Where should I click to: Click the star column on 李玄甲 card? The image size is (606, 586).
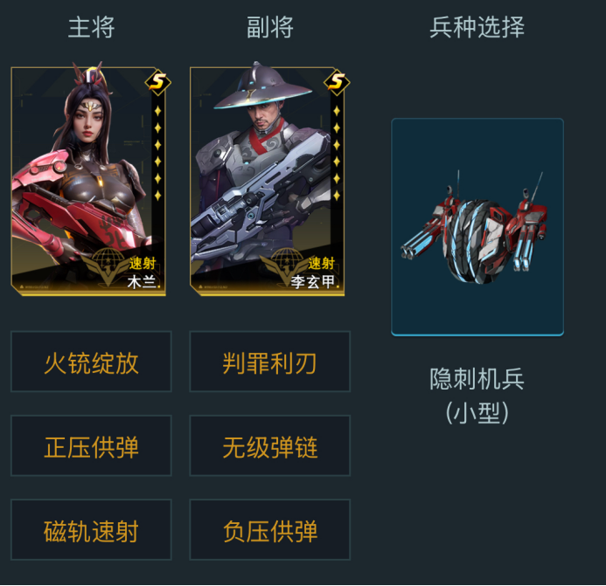(337, 153)
